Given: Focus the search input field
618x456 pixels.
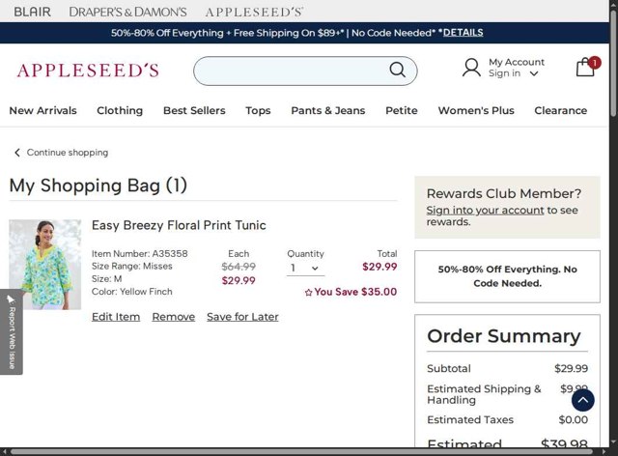Looking at the screenshot, I should (x=292, y=71).
